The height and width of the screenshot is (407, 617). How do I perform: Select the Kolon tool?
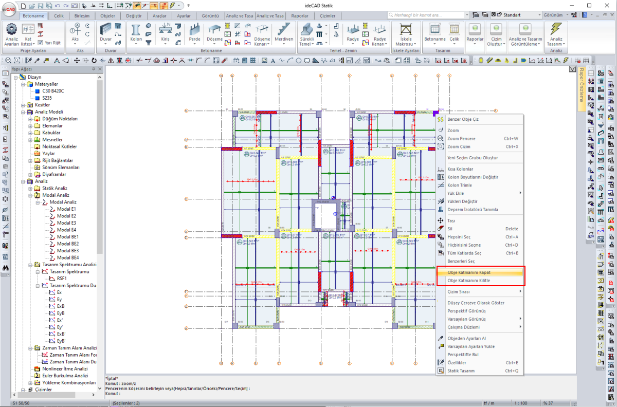(x=136, y=32)
